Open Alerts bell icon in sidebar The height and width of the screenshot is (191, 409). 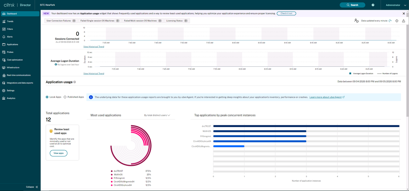point(4,37)
